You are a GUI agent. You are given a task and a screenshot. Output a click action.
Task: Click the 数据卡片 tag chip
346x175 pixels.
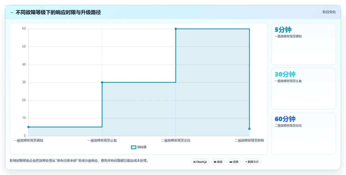(252, 162)
